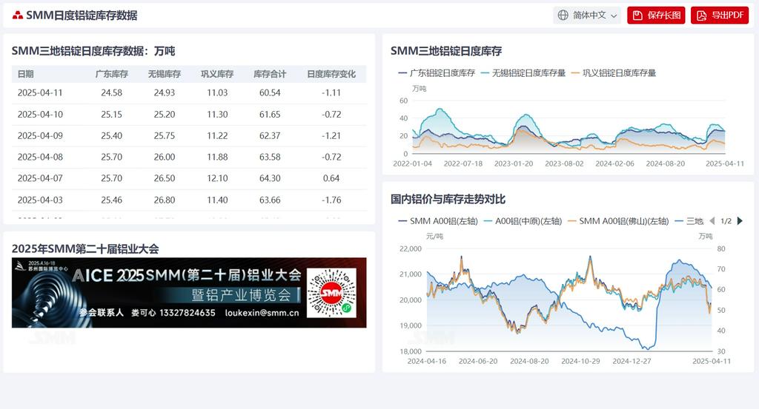Click date cell 2025-04-08
This screenshot has width=759, height=409.
[40, 157]
